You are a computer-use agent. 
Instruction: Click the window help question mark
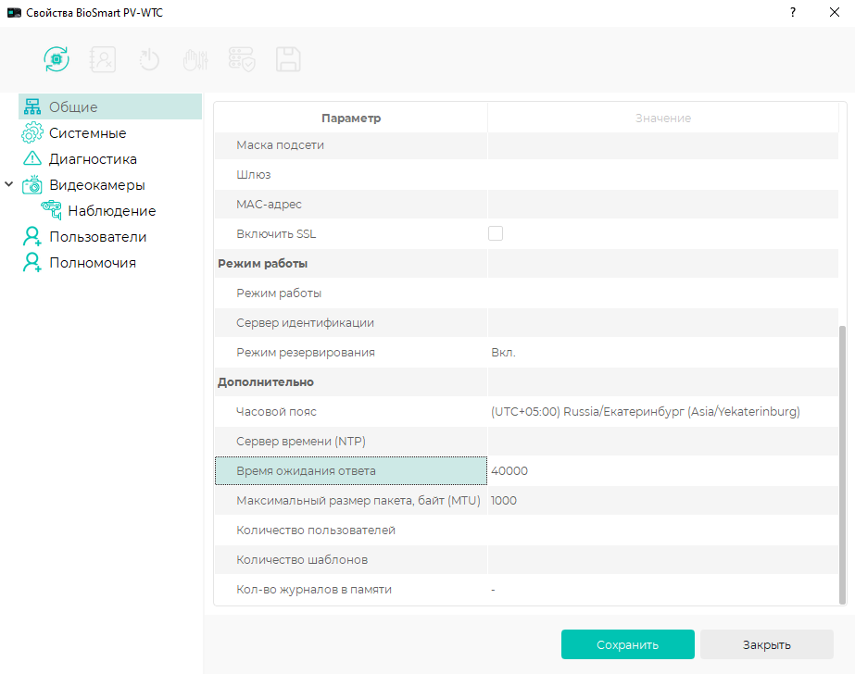tap(793, 12)
